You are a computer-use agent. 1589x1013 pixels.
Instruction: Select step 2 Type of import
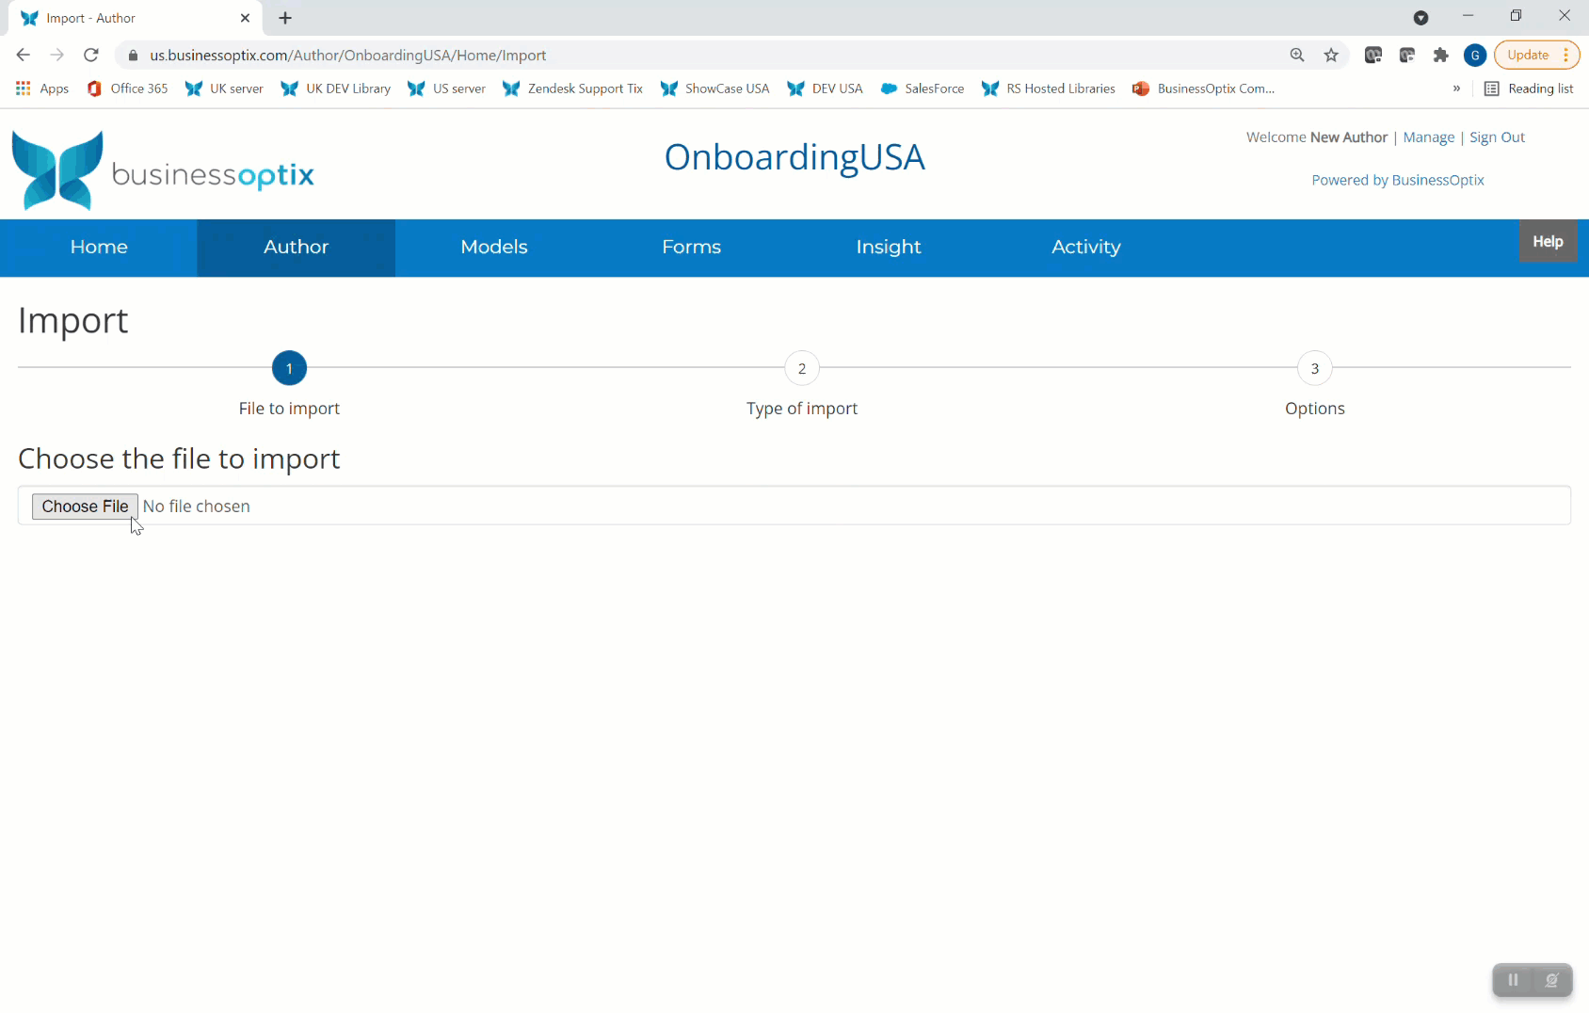tap(801, 368)
